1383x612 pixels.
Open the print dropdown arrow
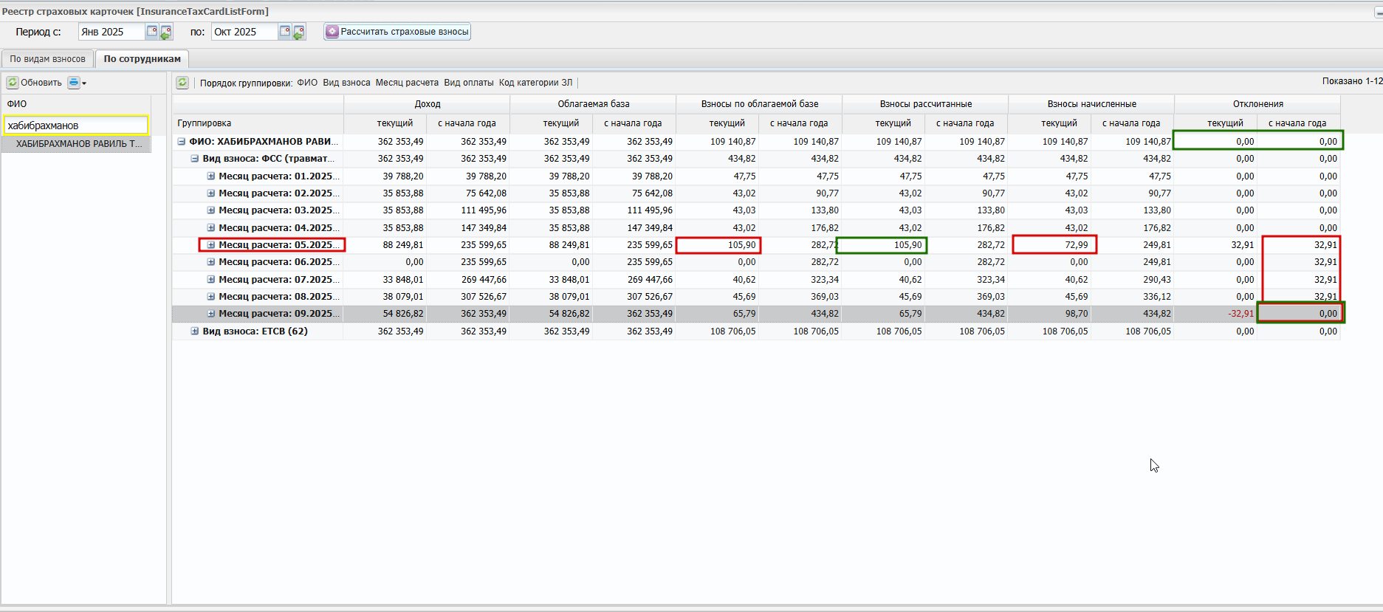point(84,83)
